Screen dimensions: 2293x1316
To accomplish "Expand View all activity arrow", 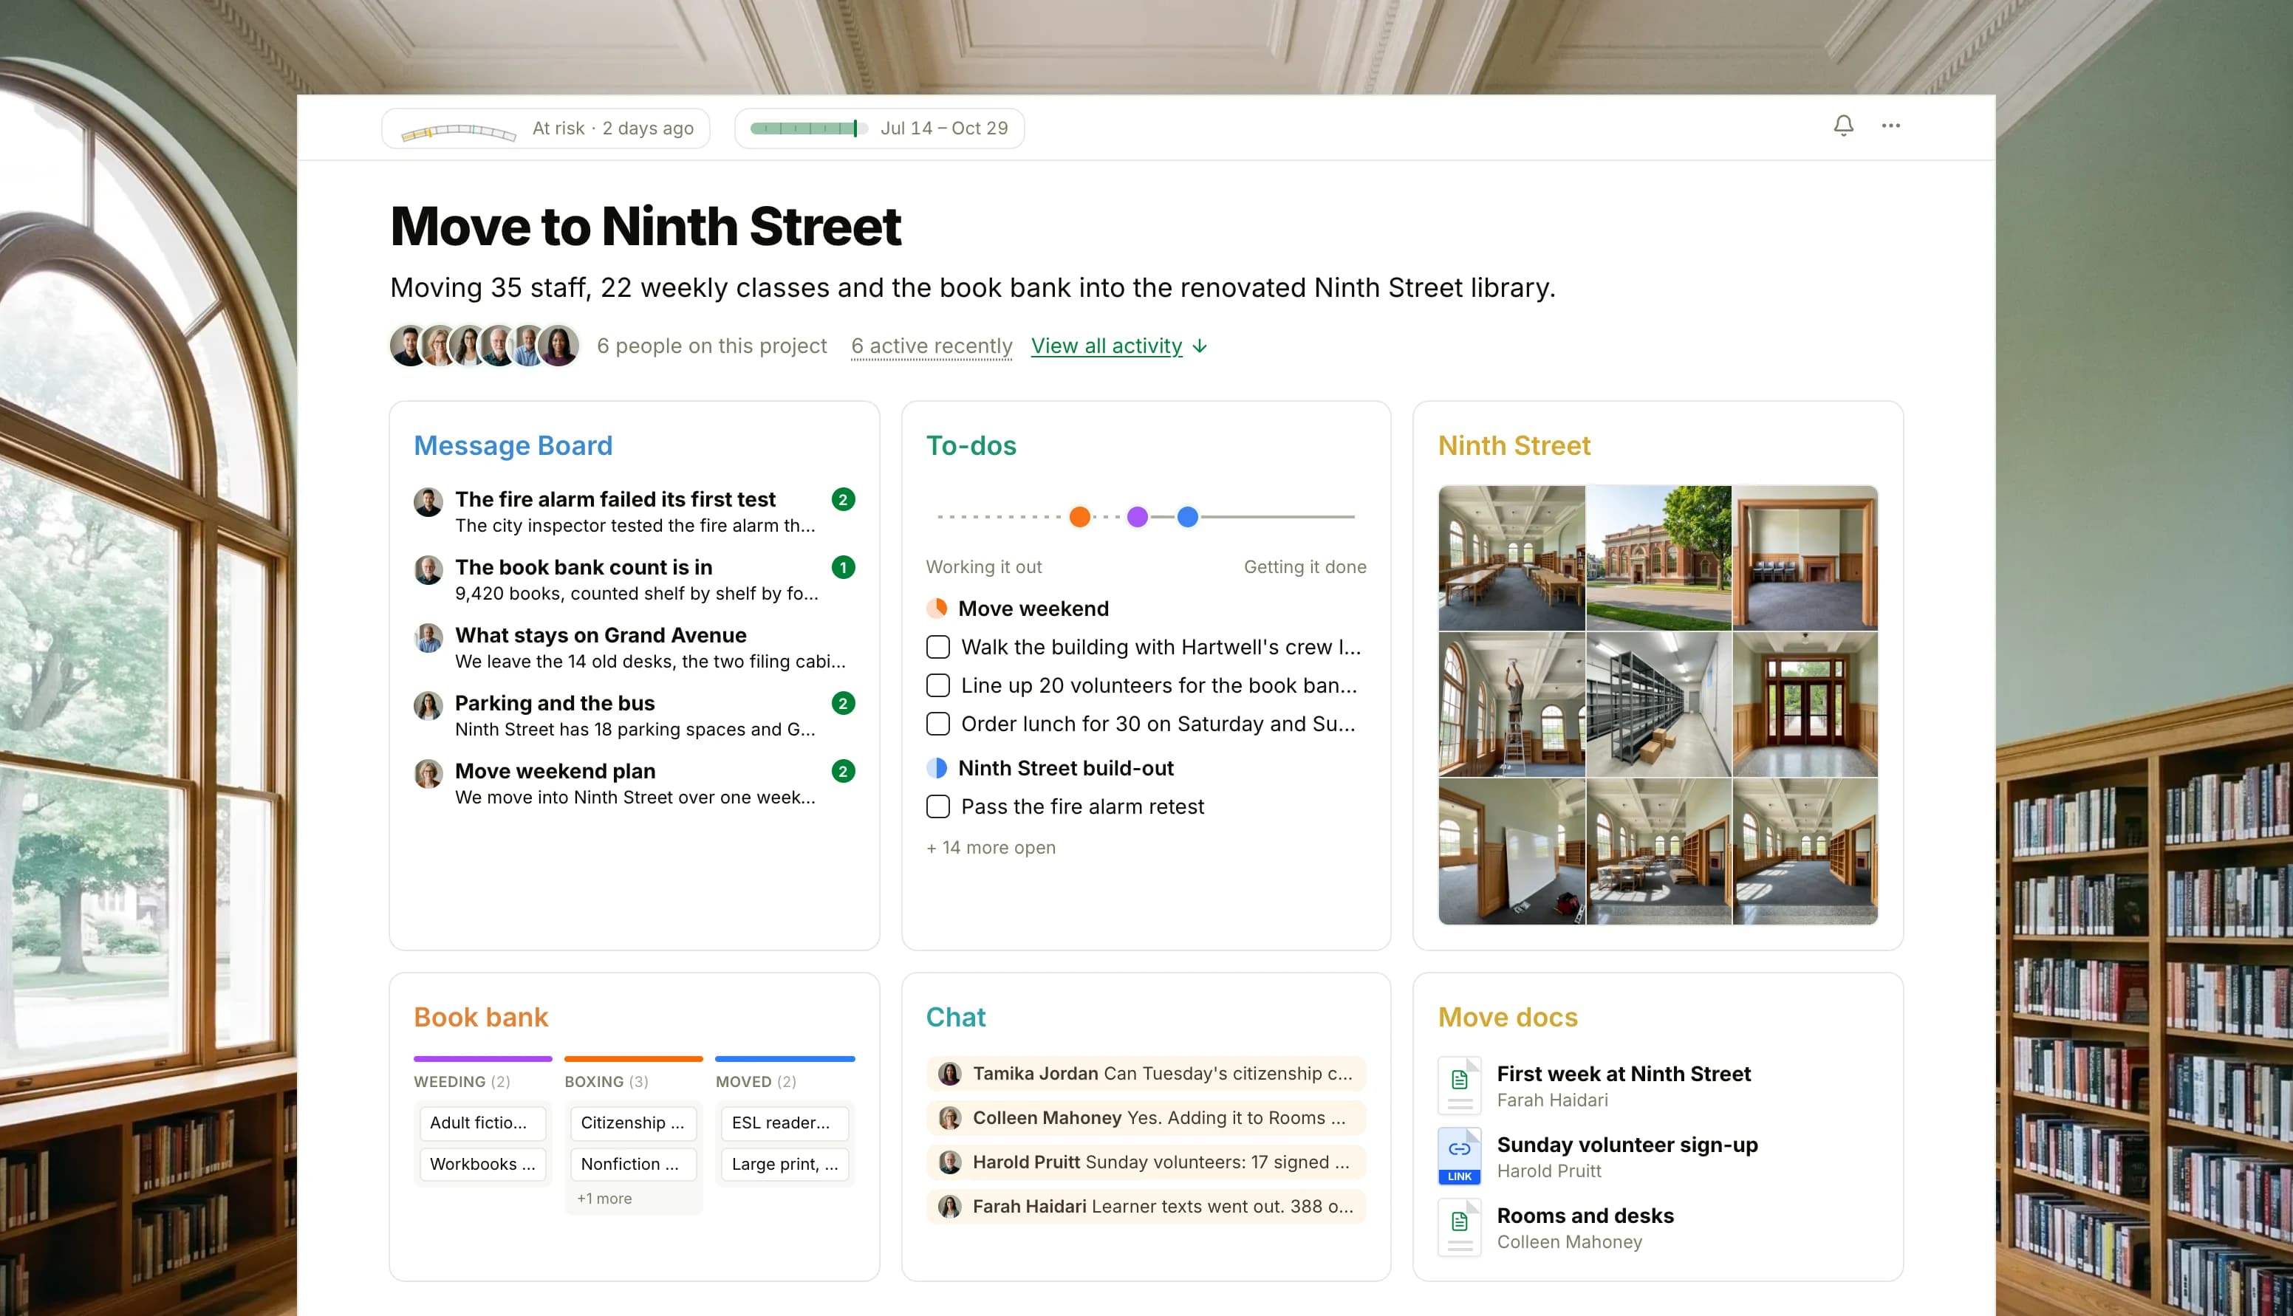I will (x=1200, y=346).
